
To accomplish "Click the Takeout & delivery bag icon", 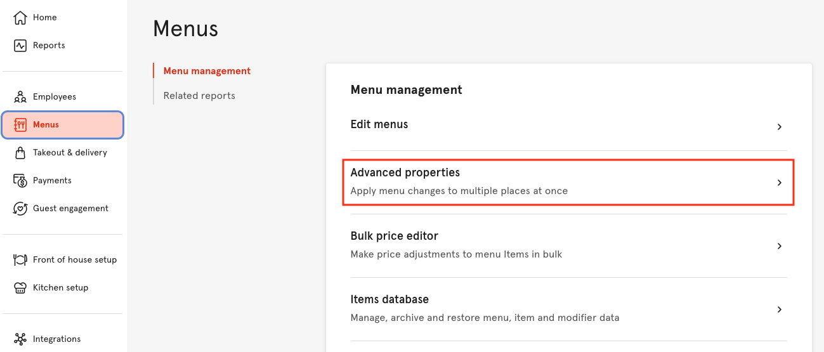I will pyautogui.click(x=20, y=153).
